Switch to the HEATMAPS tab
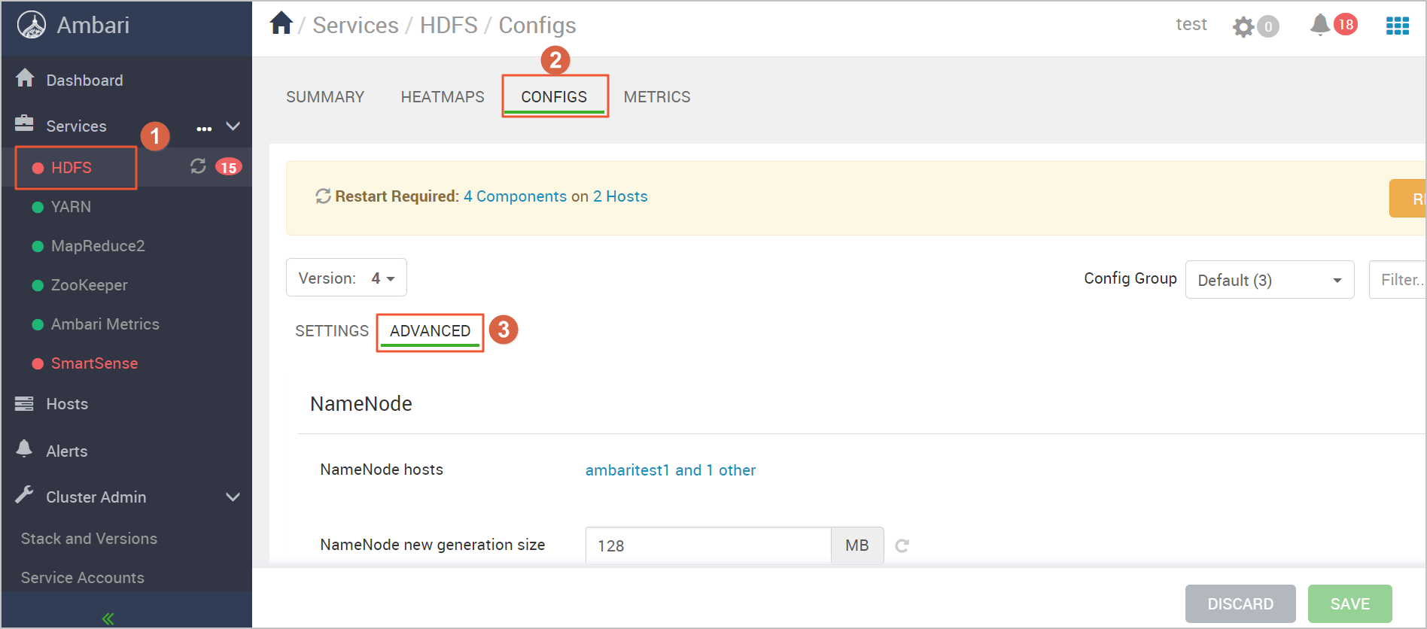The height and width of the screenshot is (629, 1427). 443,97
